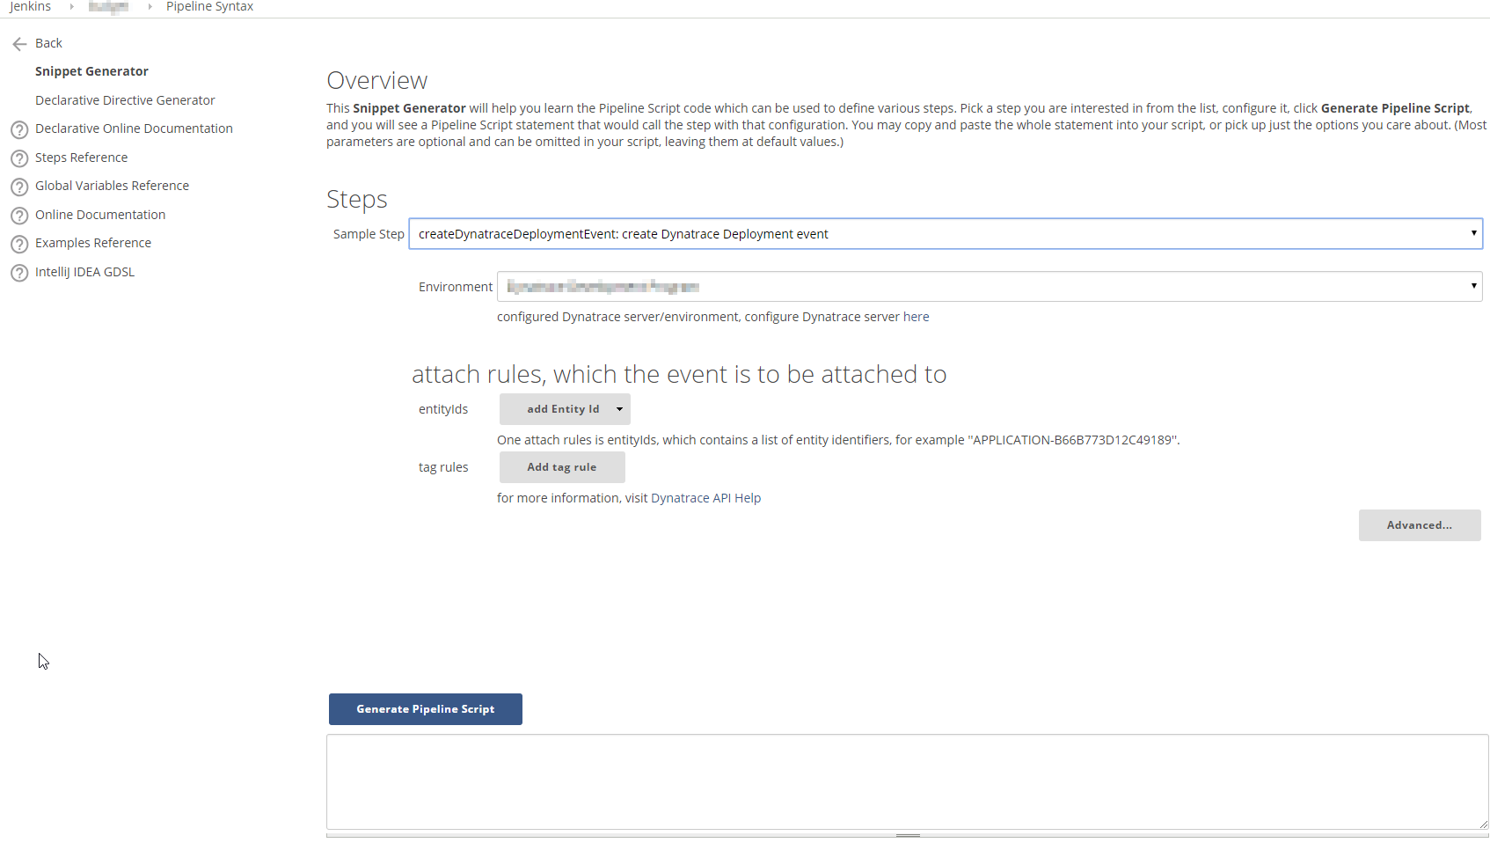Open the add Entity Id dropdown
1490x843 pixels.
(565, 409)
